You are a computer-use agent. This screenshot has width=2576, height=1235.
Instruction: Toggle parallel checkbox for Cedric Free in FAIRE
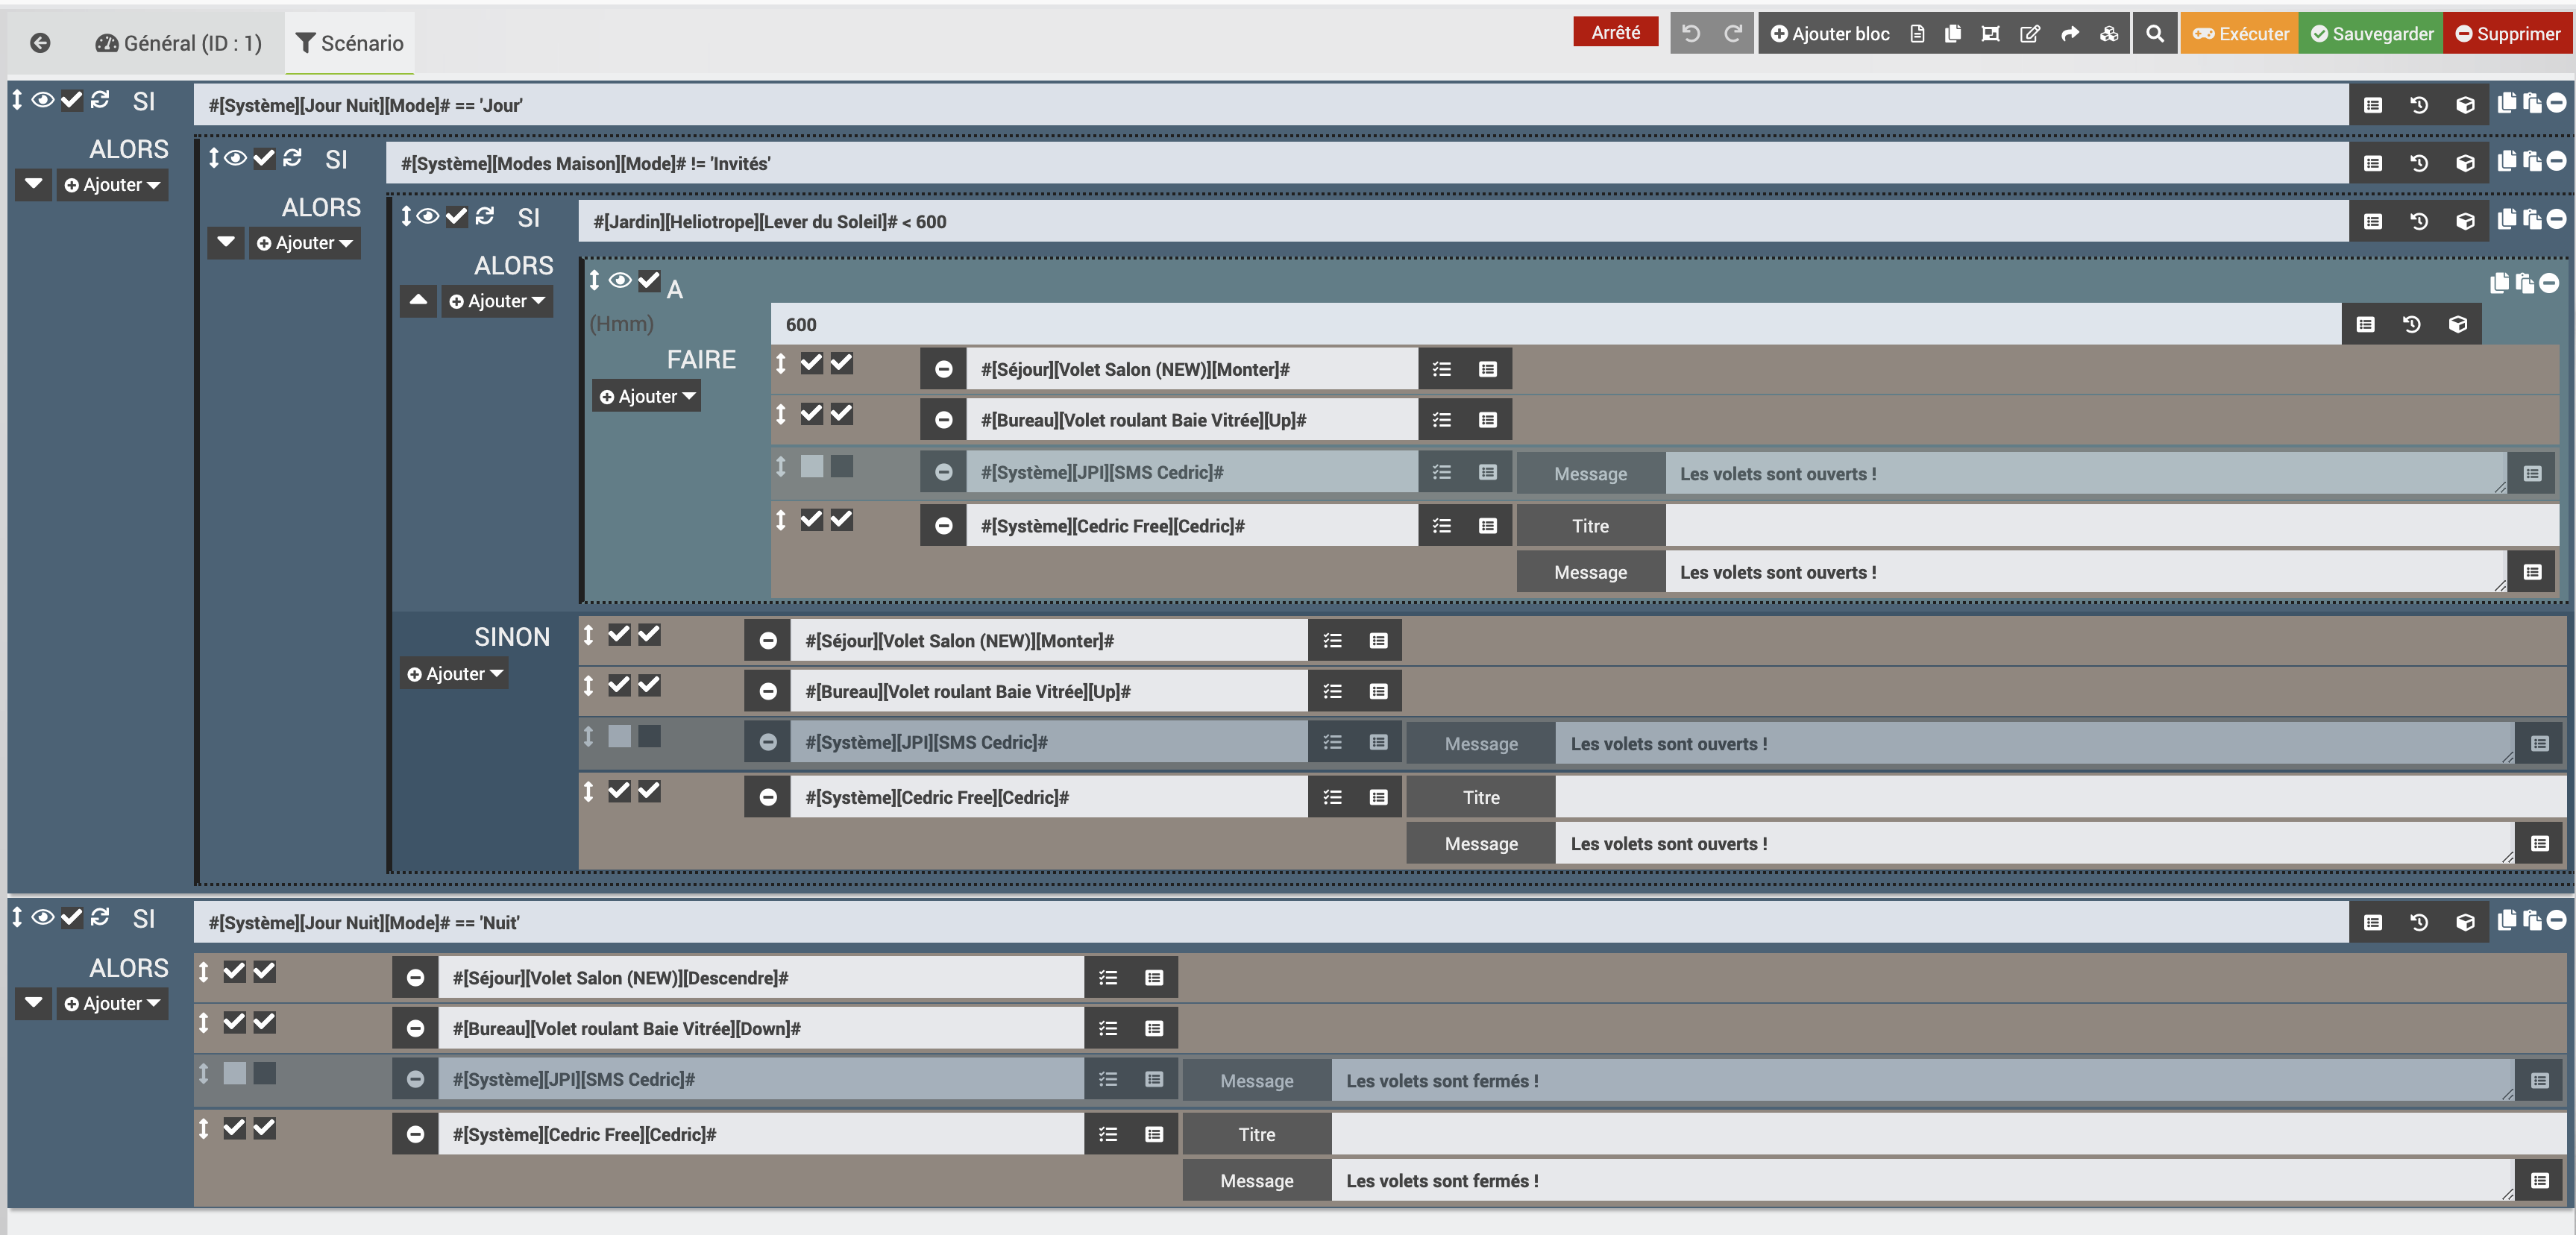[x=842, y=520]
